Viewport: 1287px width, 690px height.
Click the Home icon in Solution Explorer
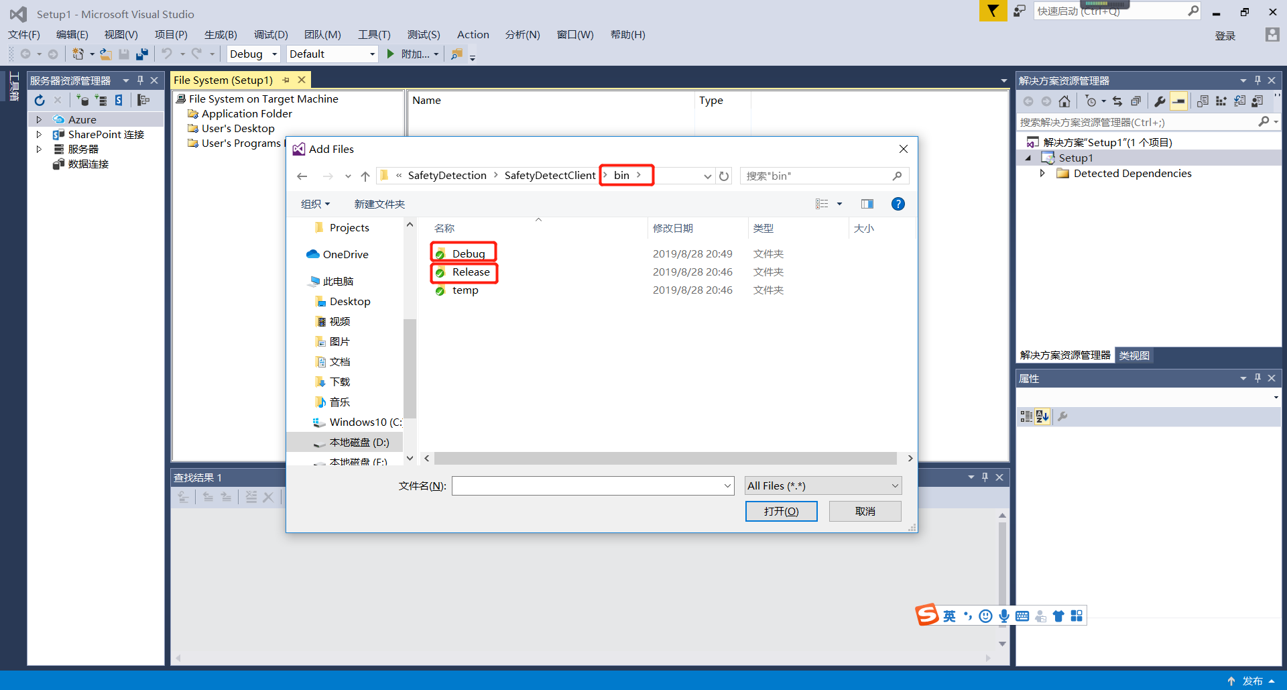(1064, 101)
